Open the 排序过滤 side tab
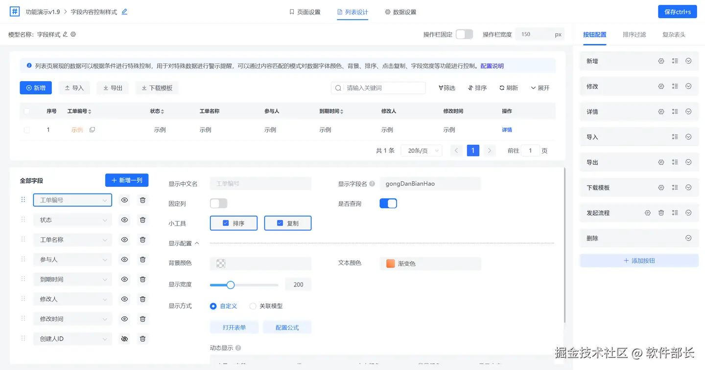The width and height of the screenshot is (705, 370). point(634,35)
